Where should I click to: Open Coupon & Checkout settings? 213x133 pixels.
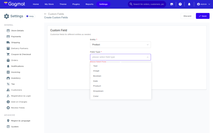coord(21,54)
